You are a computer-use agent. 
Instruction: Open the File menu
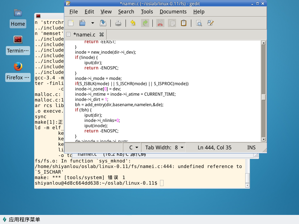(74, 12)
